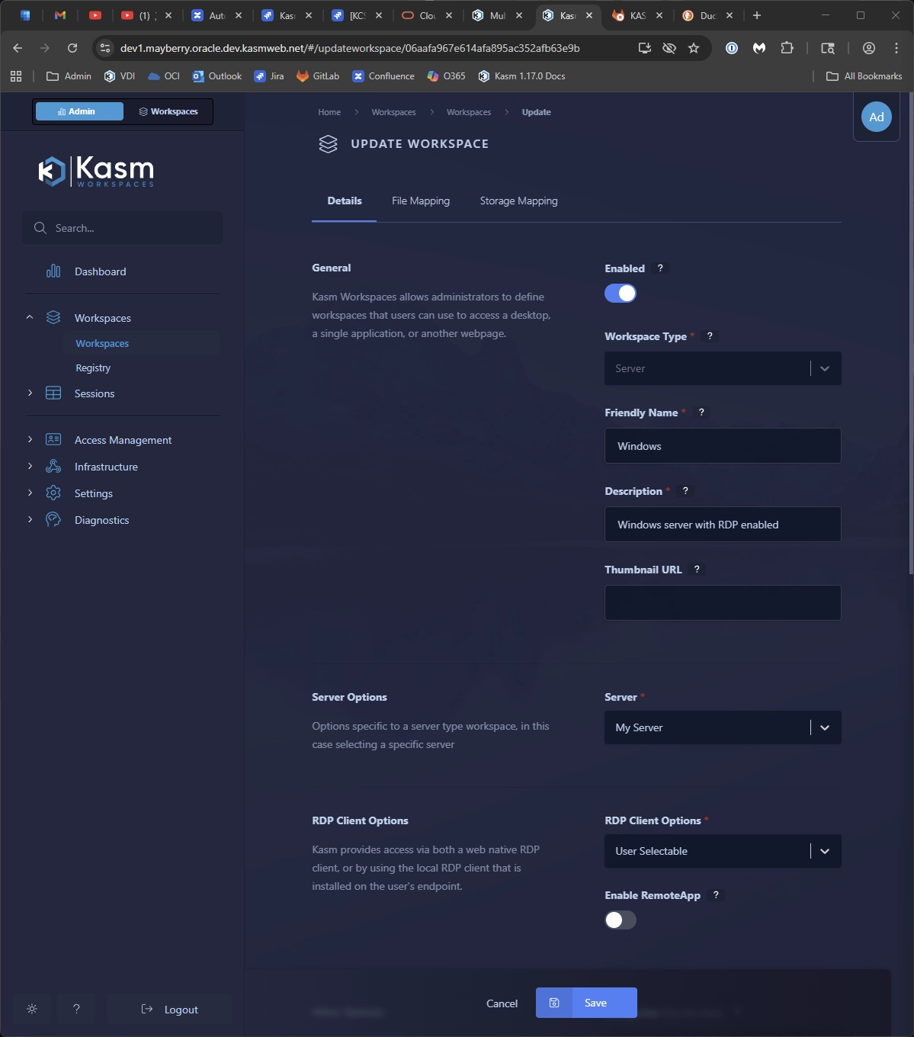This screenshot has width=914, height=1037.
Task: Cancel the workspace update
Action: pyautogui.click(x=502, y=1003)
